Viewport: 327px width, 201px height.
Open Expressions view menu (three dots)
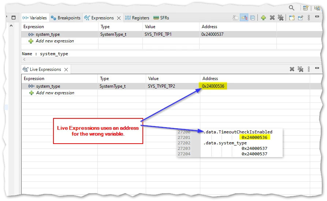[309, 18]
